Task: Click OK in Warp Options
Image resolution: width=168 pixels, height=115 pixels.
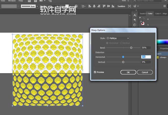Action: click(128, 72)
